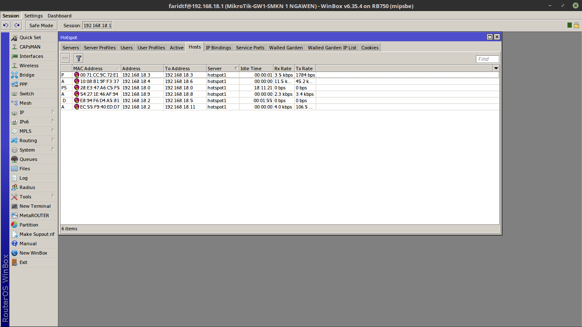Click To Address cell 192.168.18.11
The height and width of the screenshot is (327, 582).
point(185,107)
